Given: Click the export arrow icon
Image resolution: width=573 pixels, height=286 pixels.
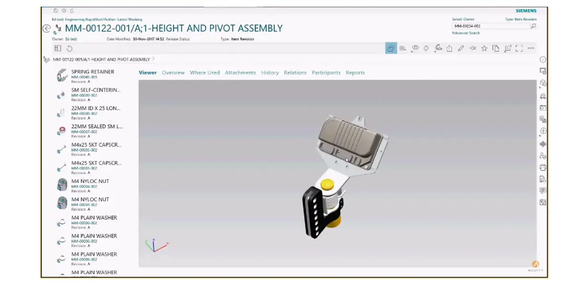Looking at the screenshot, I should click(x=508, y=48).
